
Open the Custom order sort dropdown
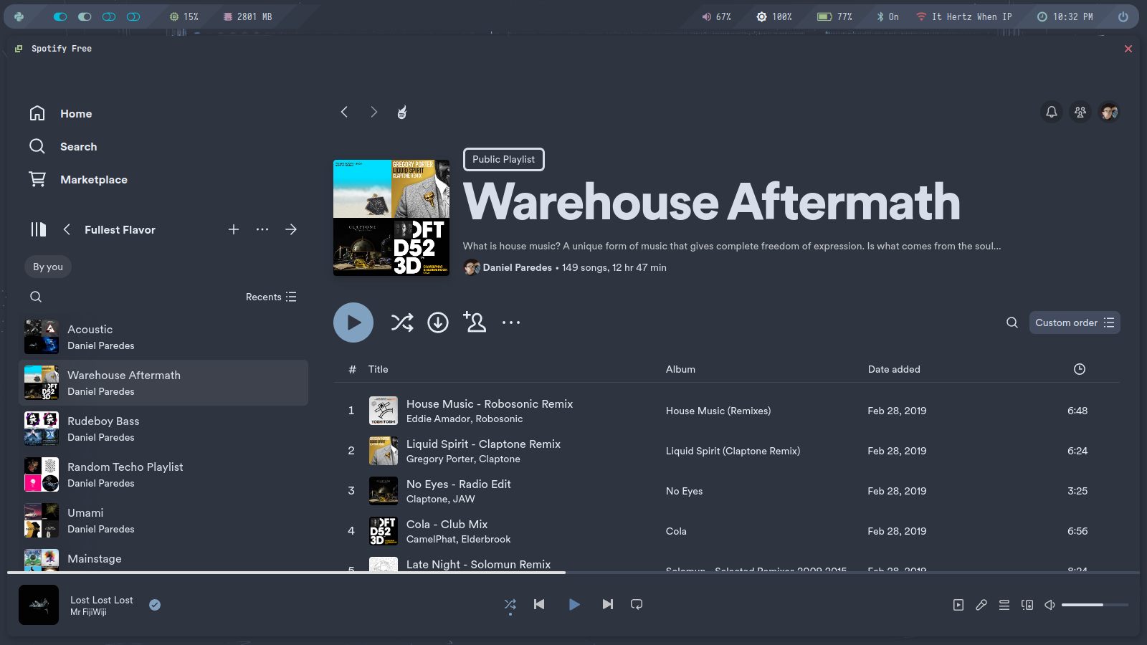(1074, 322)
